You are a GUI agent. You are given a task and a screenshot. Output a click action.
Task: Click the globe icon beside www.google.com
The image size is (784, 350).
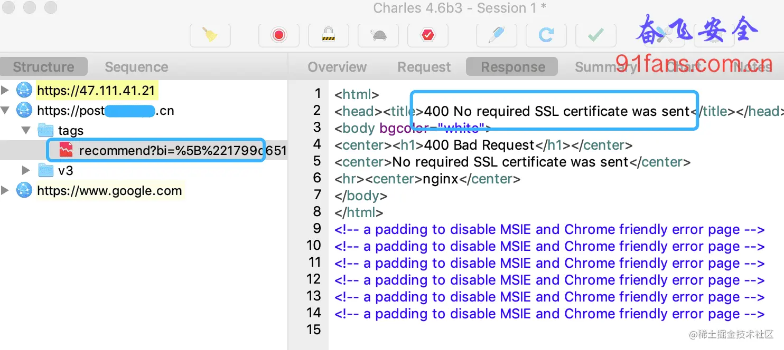tap(24, 190)
